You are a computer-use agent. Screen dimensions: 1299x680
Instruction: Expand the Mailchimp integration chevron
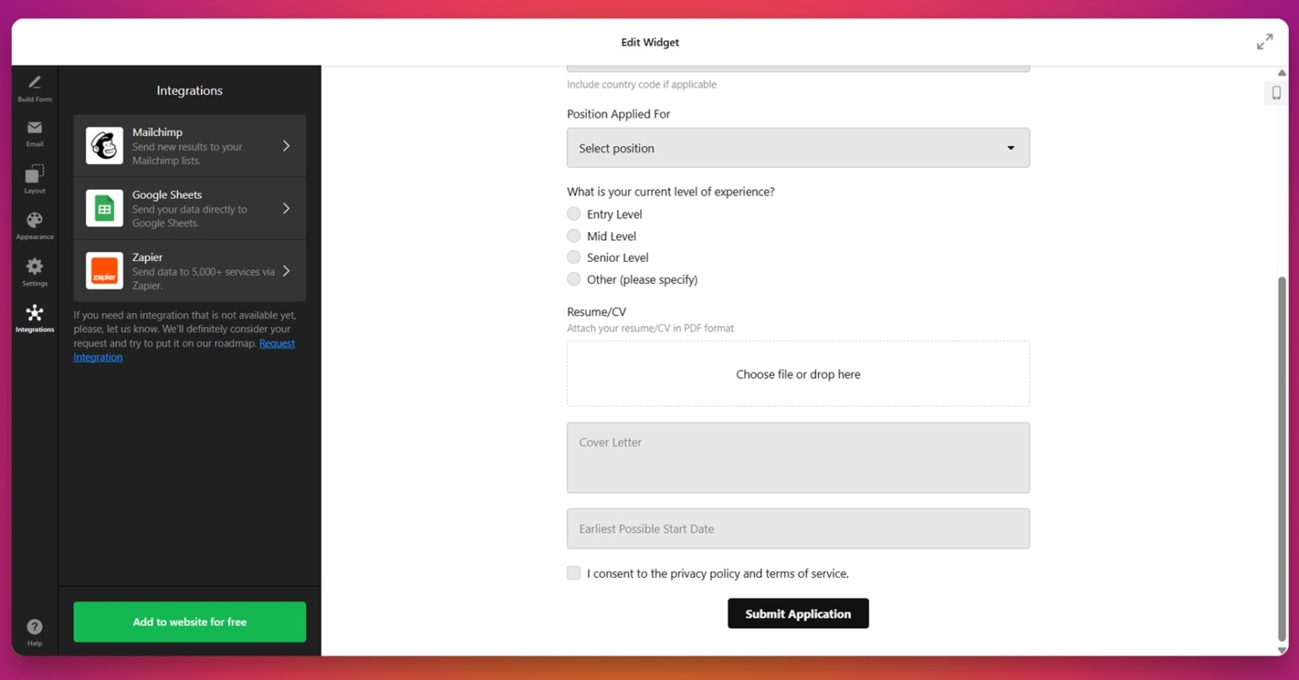click(286, 146)
